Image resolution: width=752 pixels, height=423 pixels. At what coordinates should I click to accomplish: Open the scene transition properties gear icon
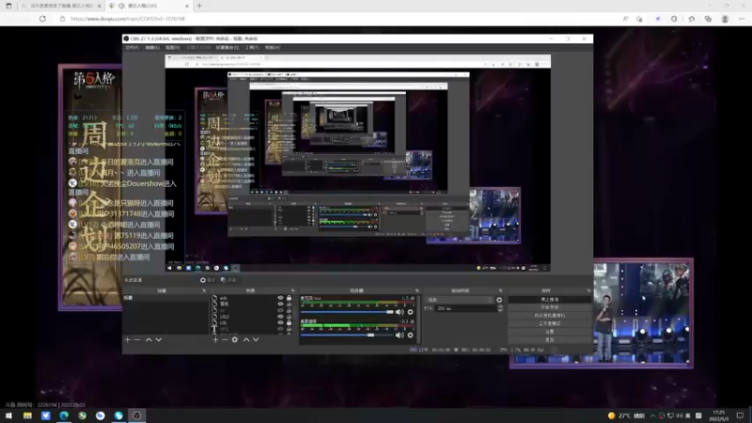pyautogui.click(x=499, y=300)
